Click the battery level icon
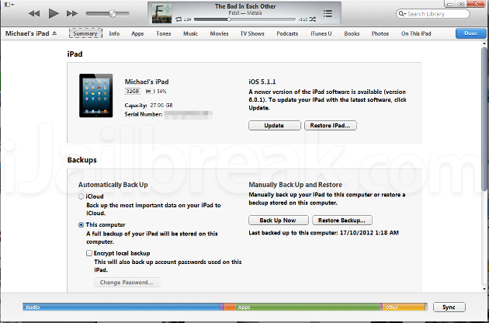Screen dimensions: 489x323 (150, 91)
